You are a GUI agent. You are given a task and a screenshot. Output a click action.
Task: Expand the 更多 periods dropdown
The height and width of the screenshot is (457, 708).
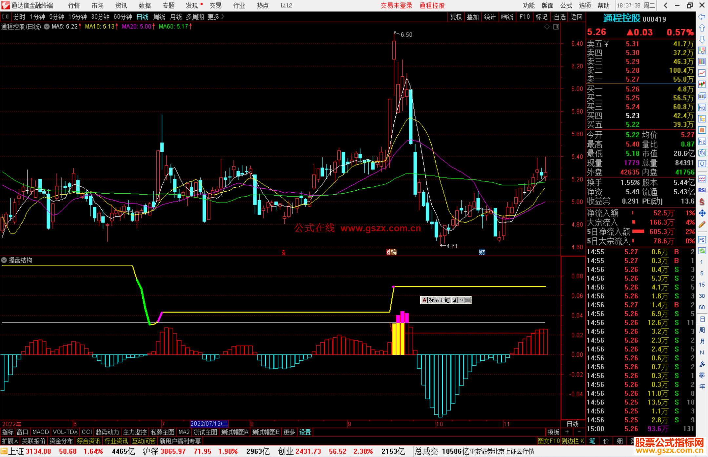click(x=216, y=17)
